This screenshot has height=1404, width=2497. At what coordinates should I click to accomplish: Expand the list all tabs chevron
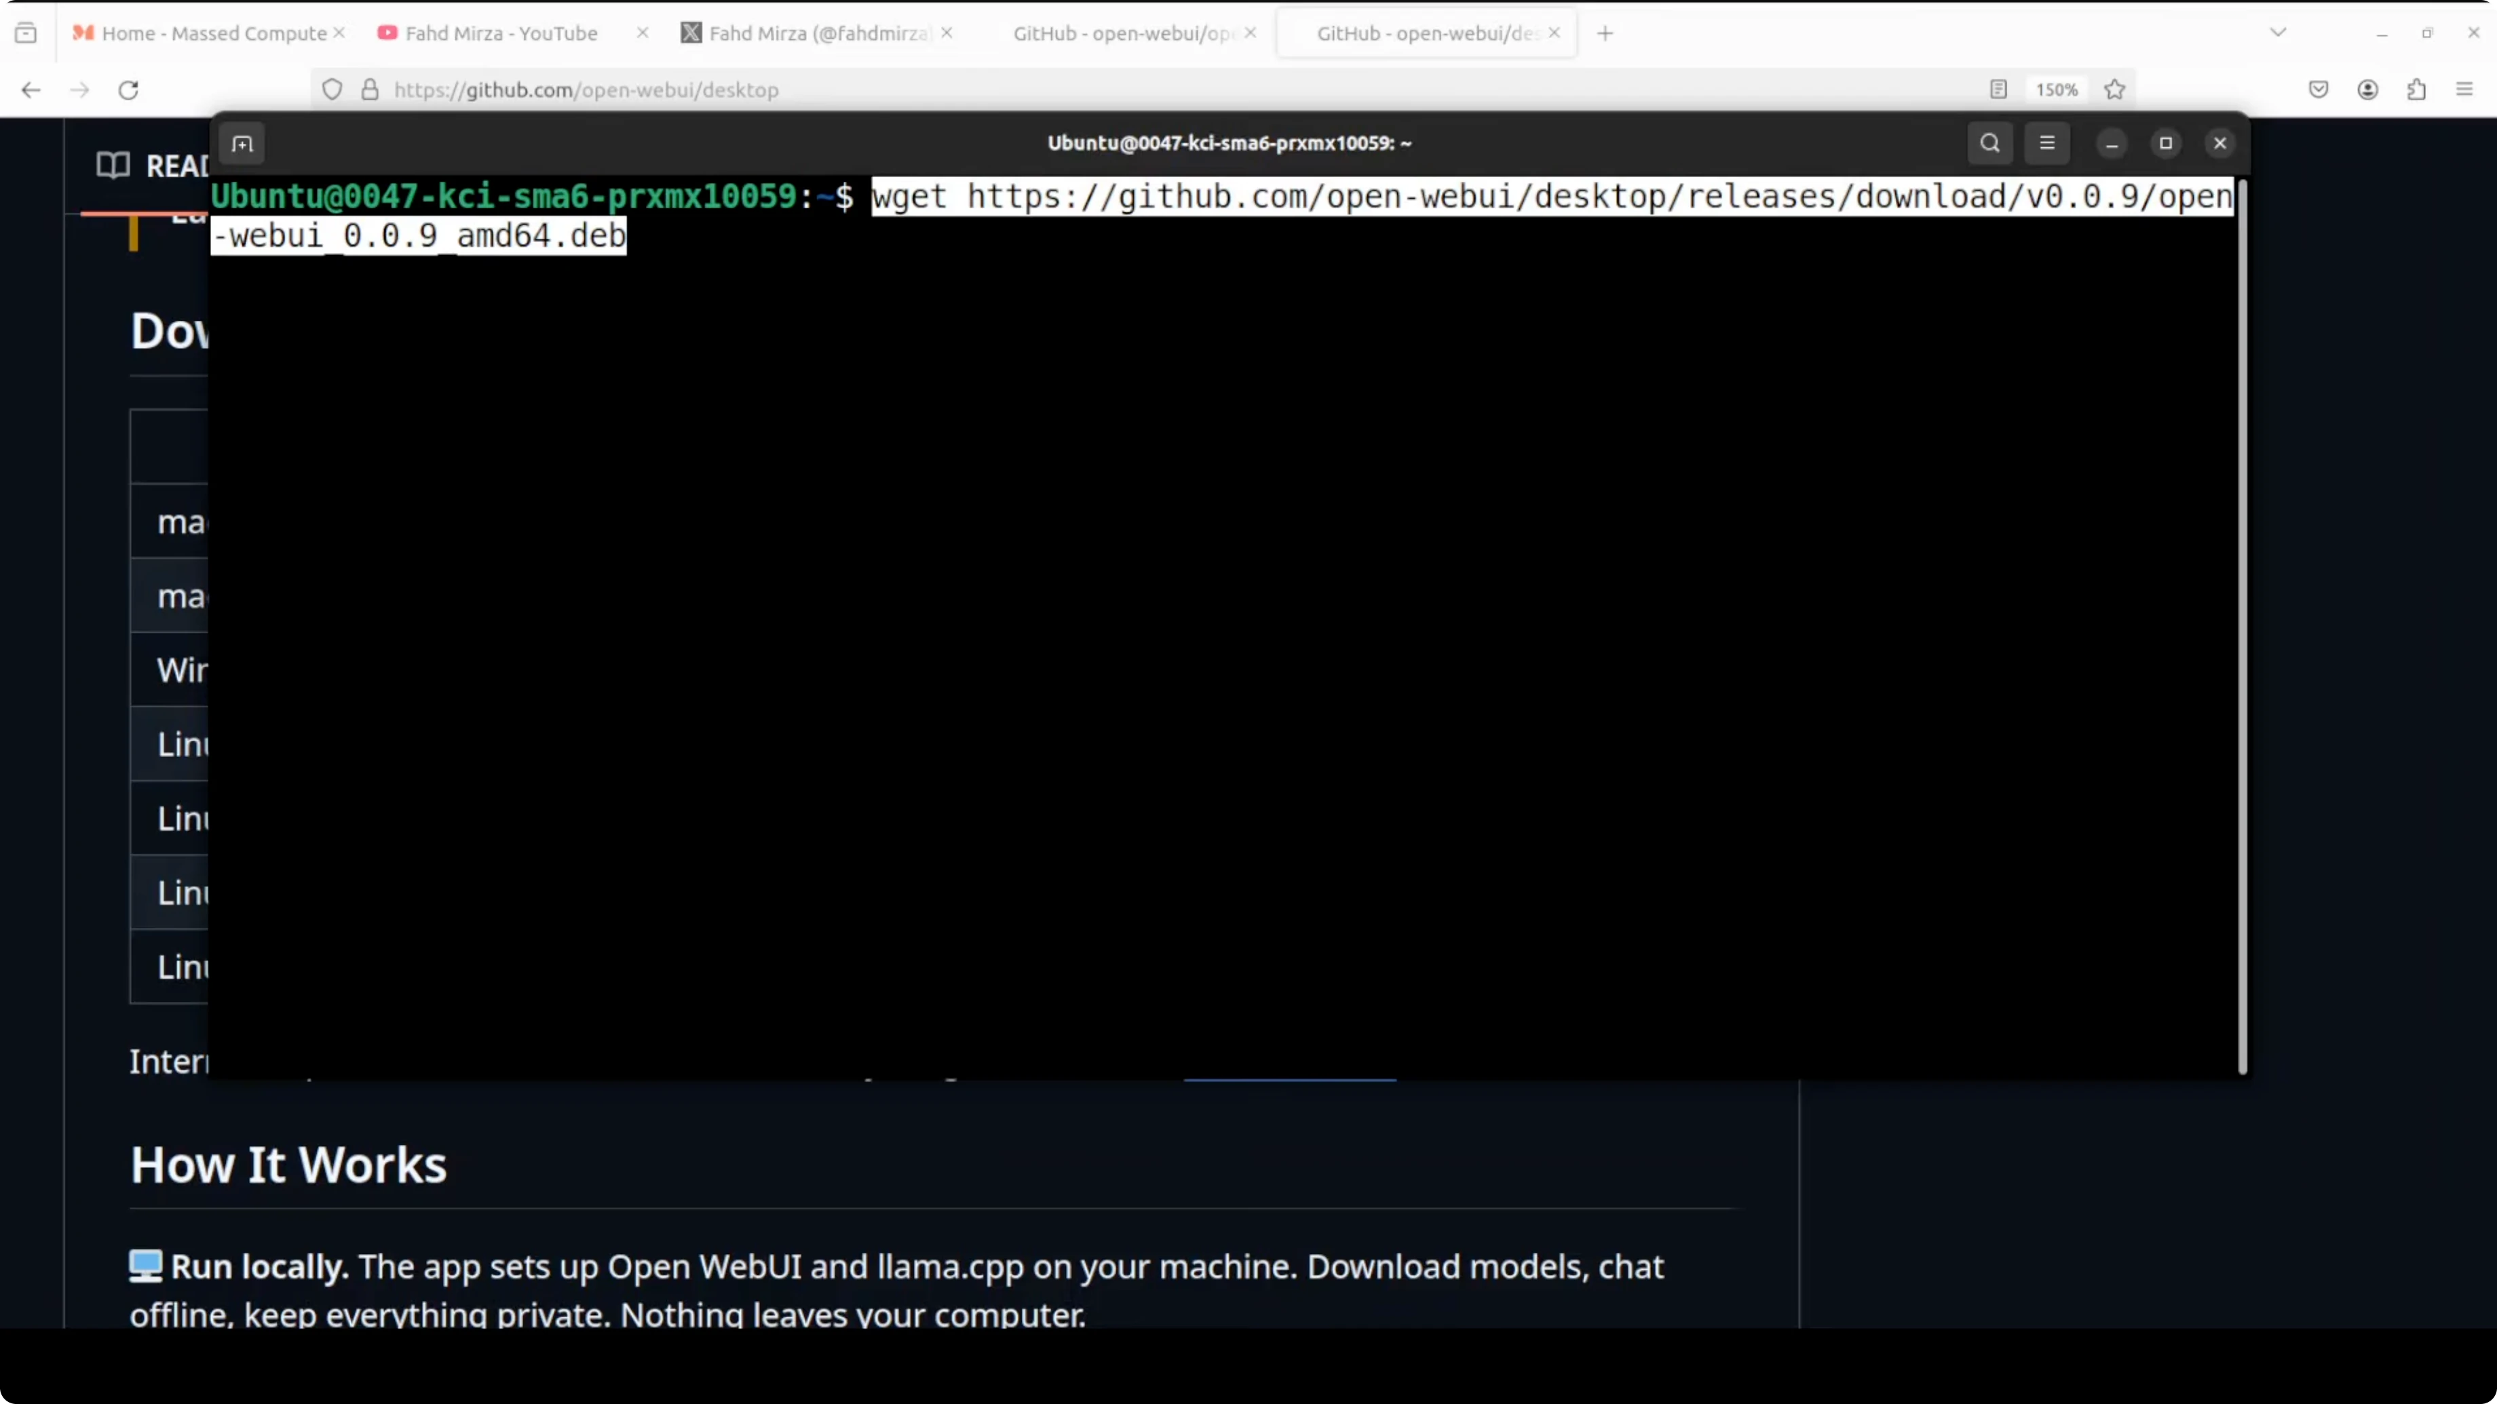point(2278,33)
